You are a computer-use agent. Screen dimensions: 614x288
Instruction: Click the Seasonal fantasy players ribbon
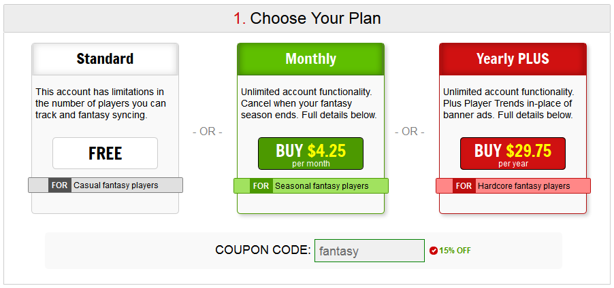pos(311,186)
